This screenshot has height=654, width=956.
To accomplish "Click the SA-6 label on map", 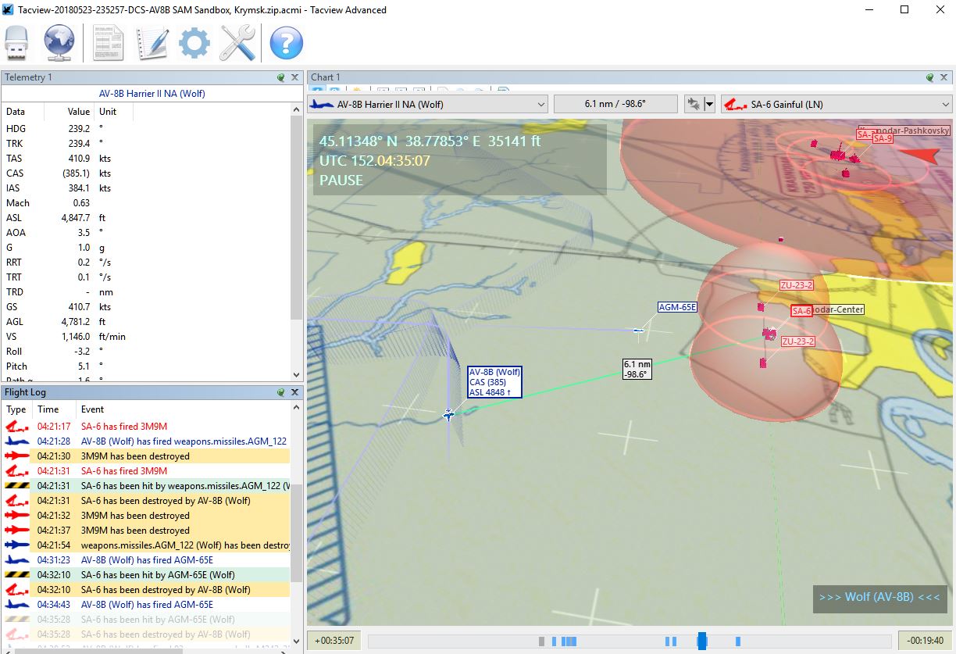I will click(801, 311).
